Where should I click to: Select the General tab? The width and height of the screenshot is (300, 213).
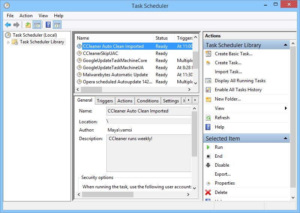coord(85,100)
